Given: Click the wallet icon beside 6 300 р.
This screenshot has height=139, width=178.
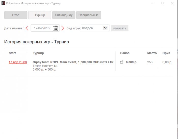Looking at the screenshot, I should pyautogui.click(x=122, y=62).
